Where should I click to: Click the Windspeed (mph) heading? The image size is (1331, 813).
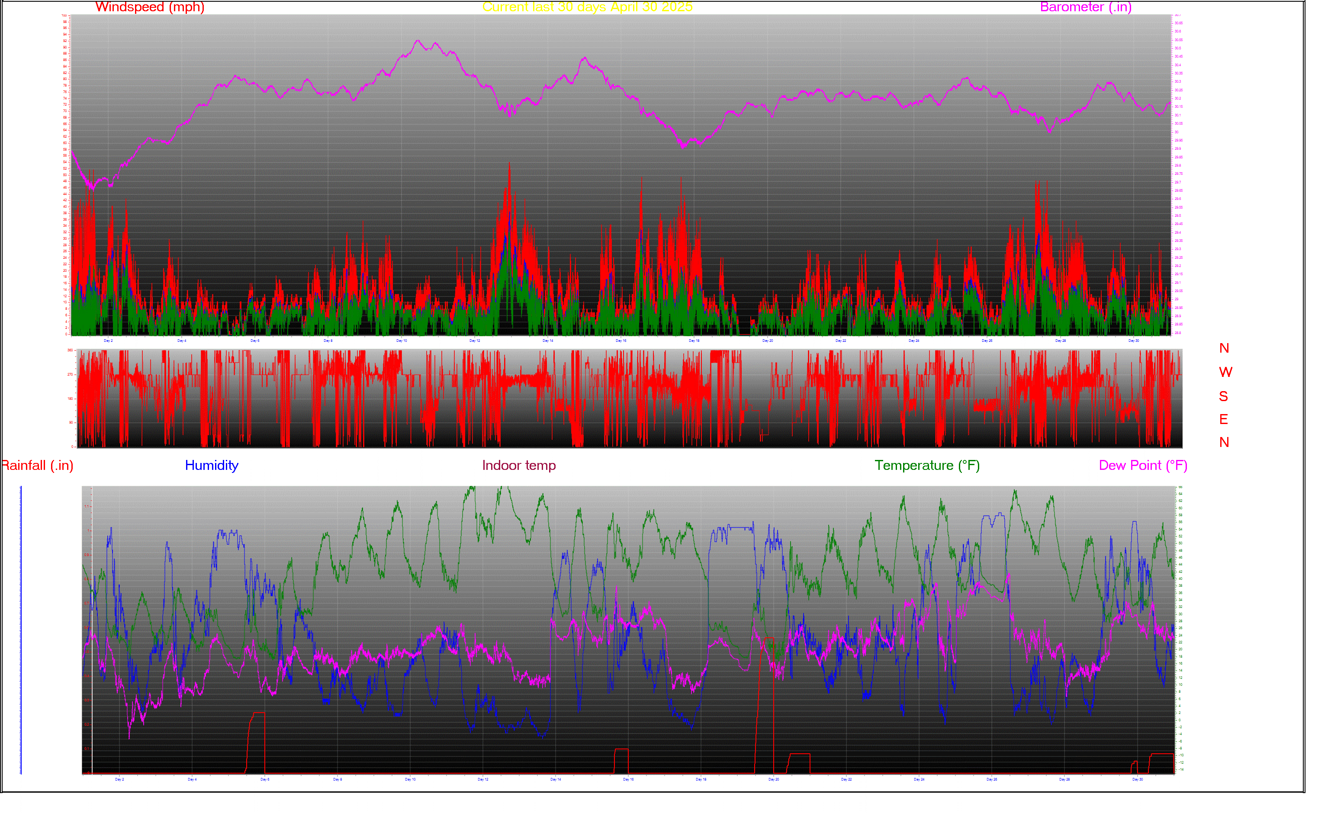[150, 7]
